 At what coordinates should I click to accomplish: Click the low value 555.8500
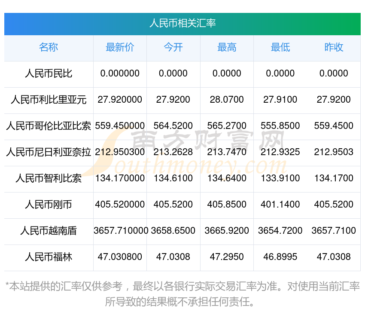pyautogui.click(x=280, y=126)
